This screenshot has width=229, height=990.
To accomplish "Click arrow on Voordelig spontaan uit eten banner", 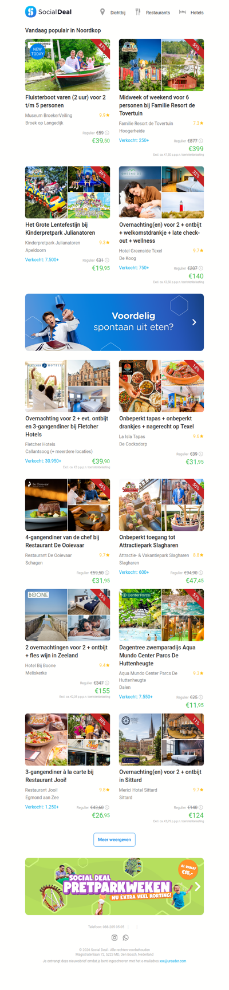I will tap(194, 322).
